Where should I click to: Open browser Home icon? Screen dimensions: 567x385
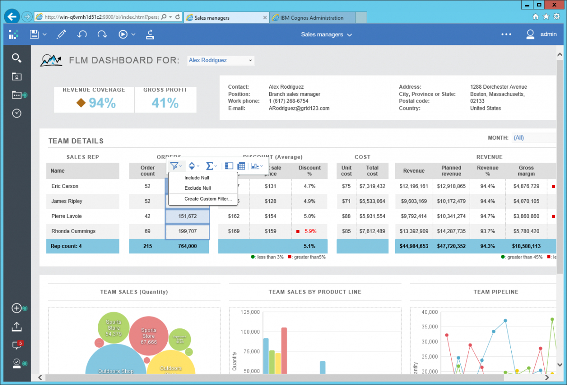tap(535, 17)
